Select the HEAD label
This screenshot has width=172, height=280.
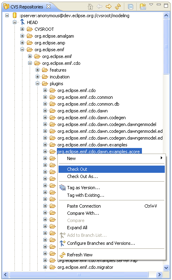(32, 22)
